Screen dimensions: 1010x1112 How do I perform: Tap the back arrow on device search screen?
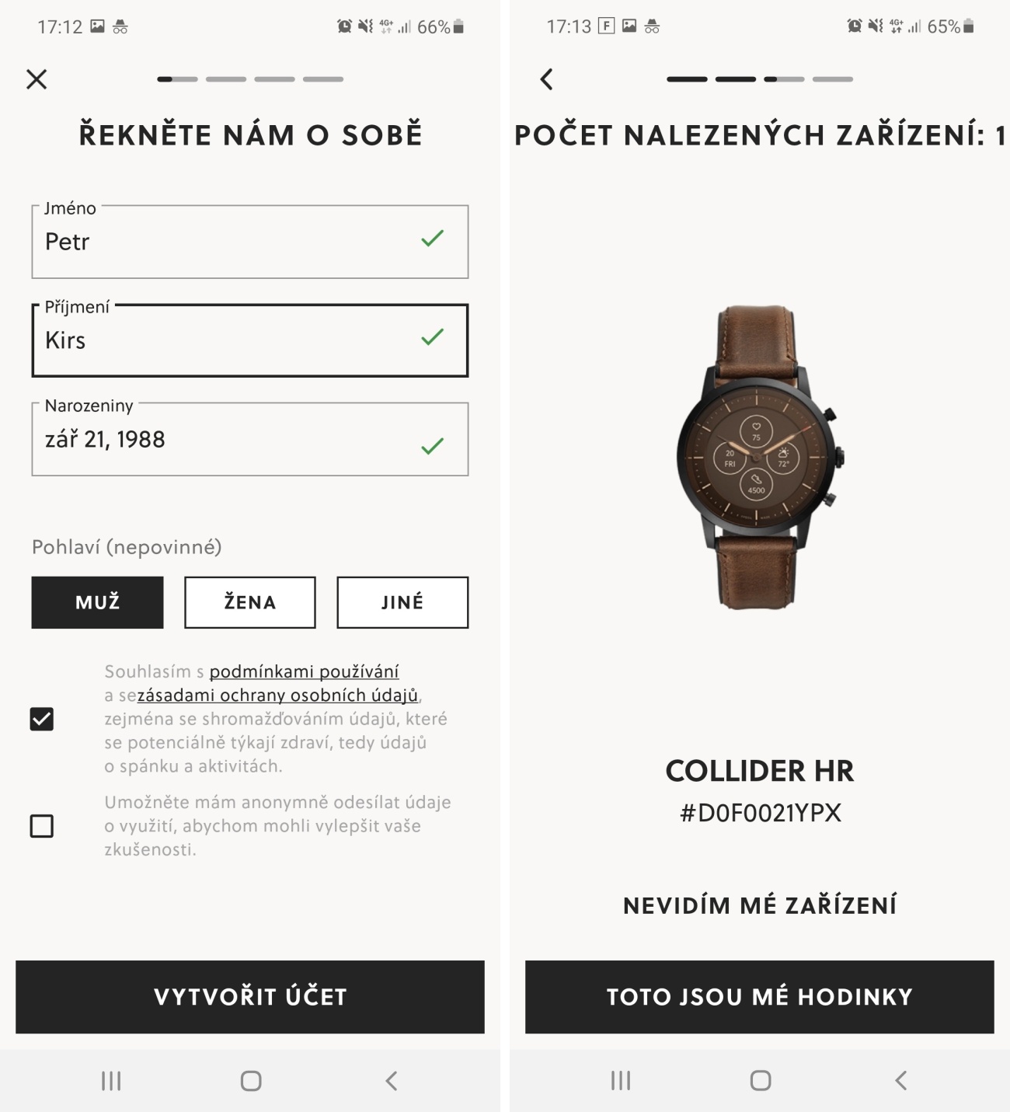click(x=546, y=79)
